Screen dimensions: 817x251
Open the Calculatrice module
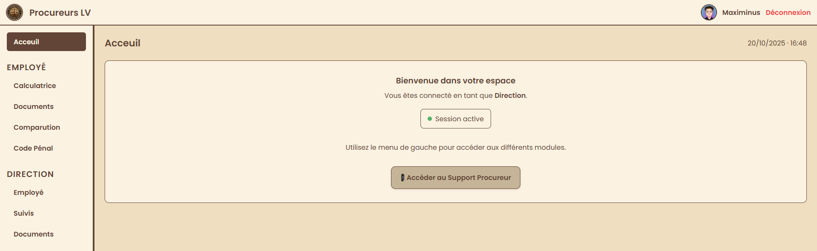(x=35, y=86)
